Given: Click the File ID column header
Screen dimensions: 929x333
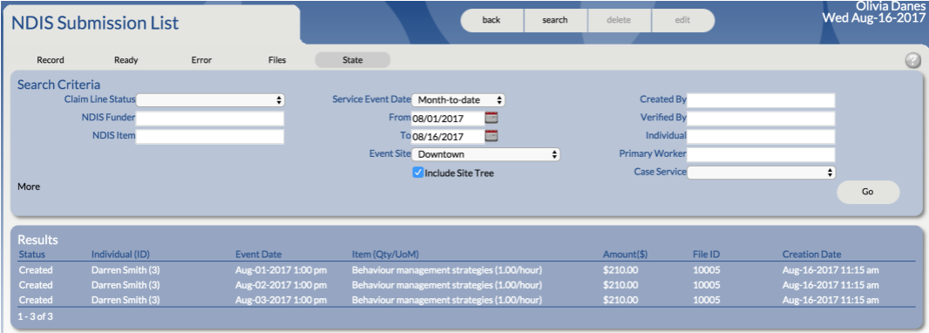Looking at the screenshot, I should tap(706, 255).
